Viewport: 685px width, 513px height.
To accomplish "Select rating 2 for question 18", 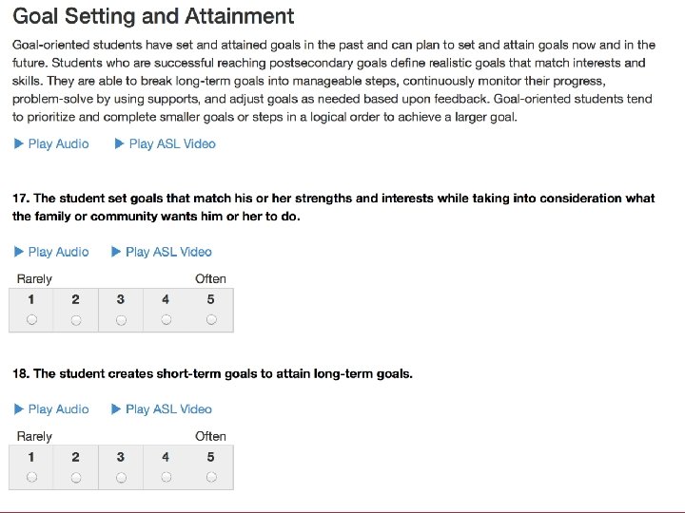I will coord(76,478).
